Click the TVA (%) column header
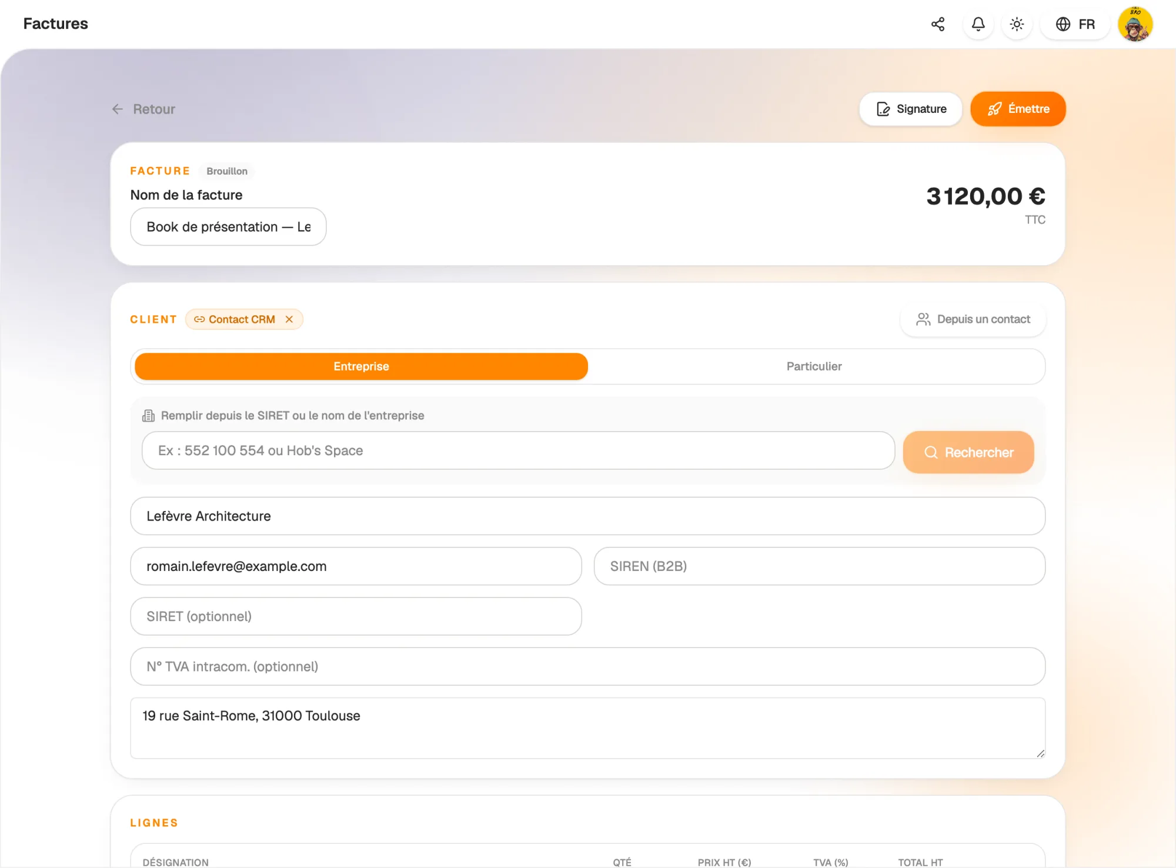 click(x=831, y=862)
